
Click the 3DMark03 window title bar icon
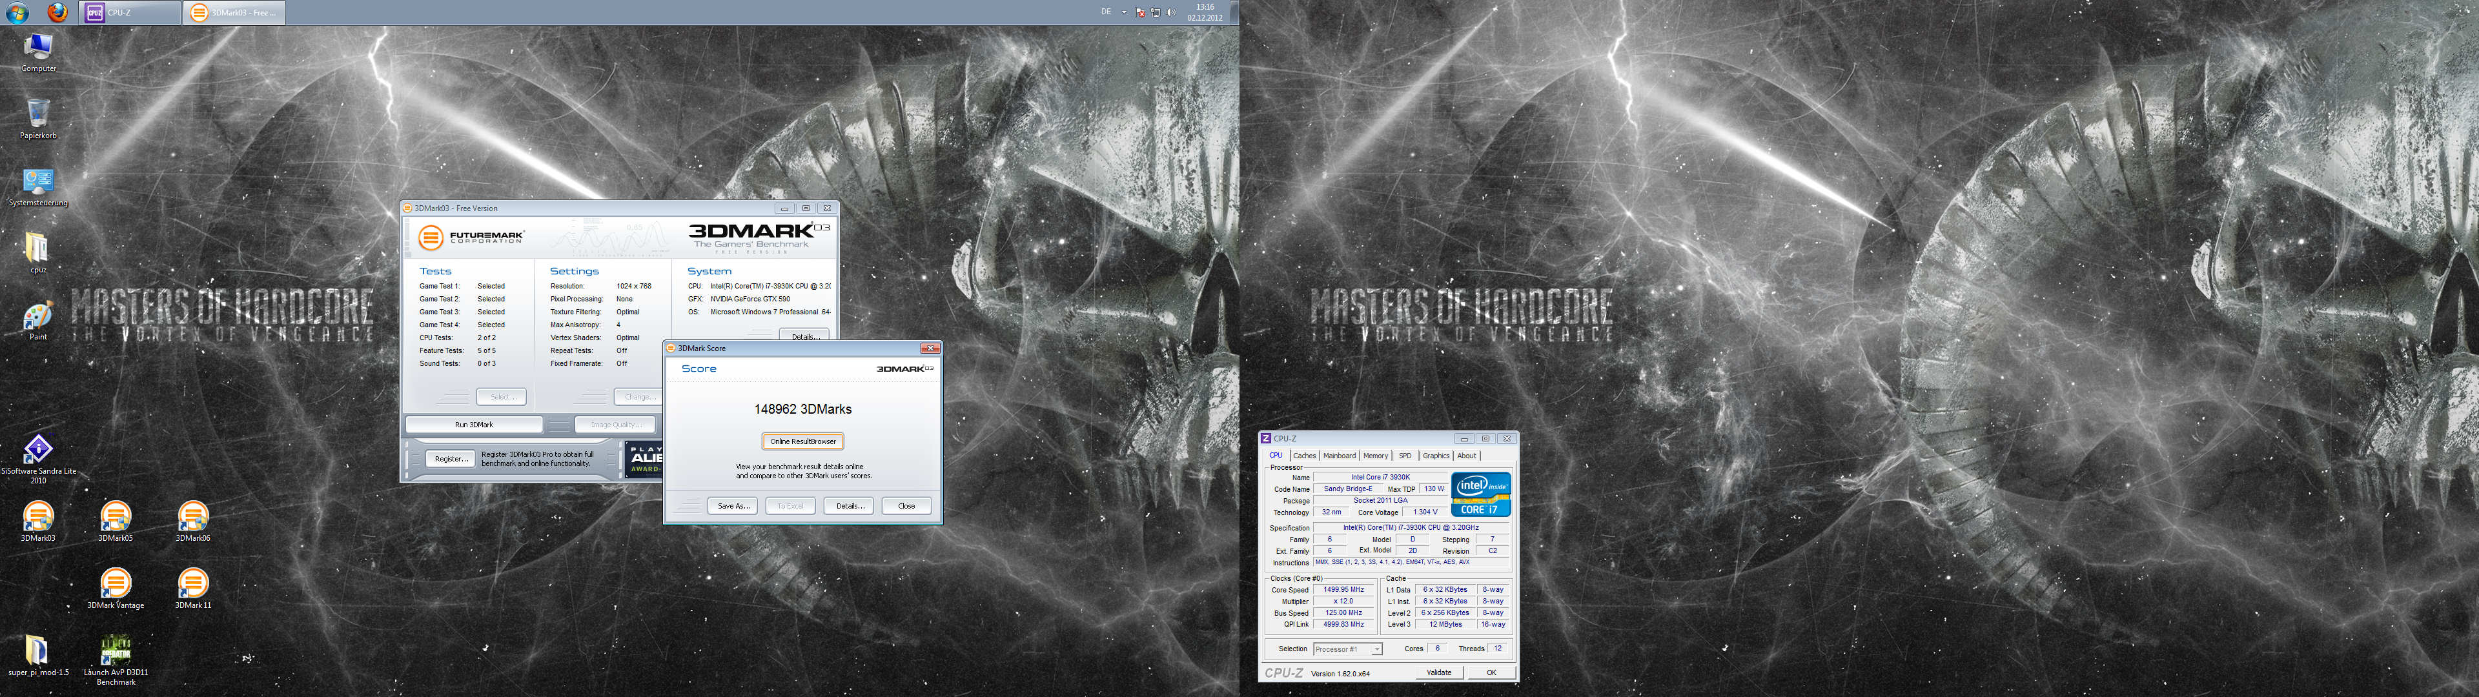tap(407, 208)
